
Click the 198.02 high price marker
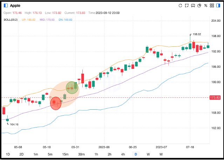point(196,34)
